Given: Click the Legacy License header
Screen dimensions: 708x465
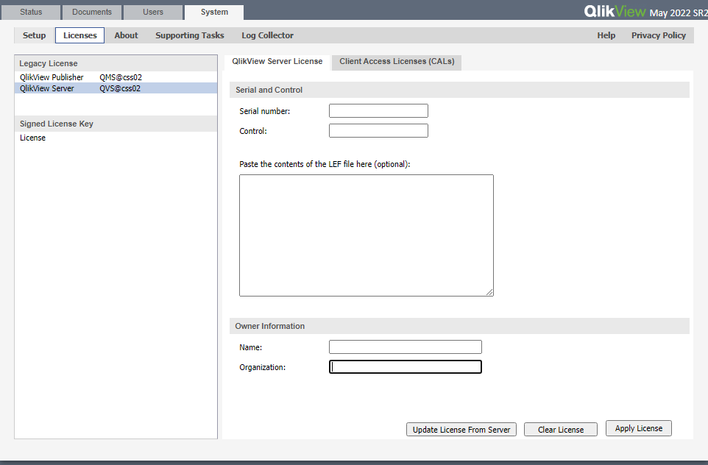Looking at the screenshot, I should [116, 63].
